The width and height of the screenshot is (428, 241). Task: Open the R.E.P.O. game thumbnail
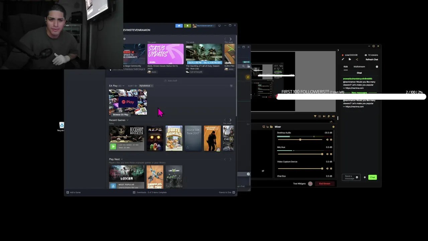pyautogui.click(x=155, y=138)
